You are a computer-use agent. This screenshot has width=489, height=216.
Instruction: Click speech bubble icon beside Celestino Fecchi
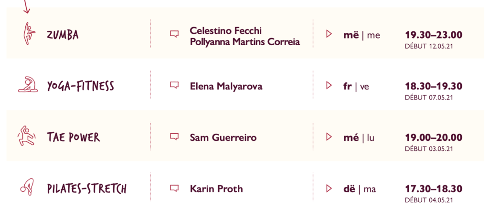pos(174,34)
